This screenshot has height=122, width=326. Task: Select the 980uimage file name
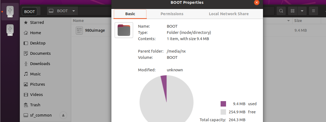point(95,30)
